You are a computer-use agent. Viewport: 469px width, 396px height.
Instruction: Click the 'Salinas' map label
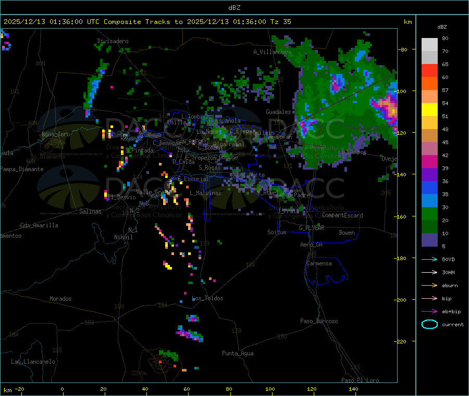pos(90,211)
